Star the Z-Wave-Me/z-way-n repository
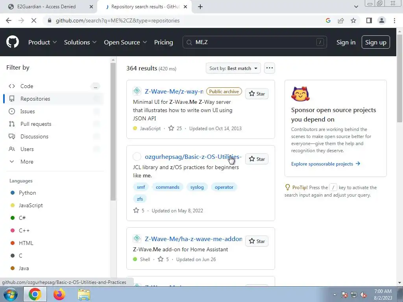403x302 pixels. point(257,94)
